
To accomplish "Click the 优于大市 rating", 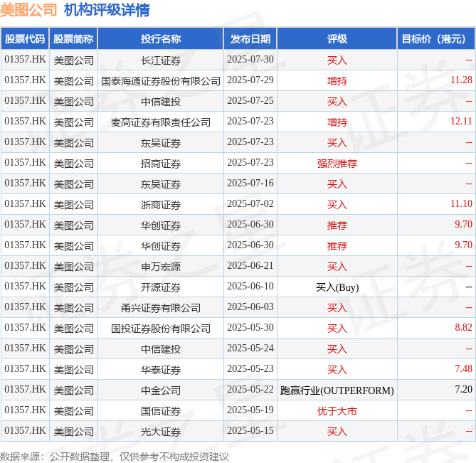I will click(337, 411).
